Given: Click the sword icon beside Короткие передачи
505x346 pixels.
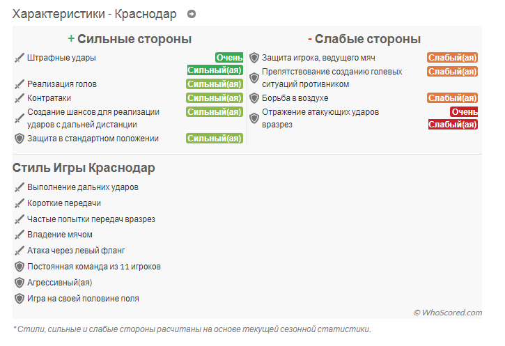Looking at the screenshot, I should point(20,203).
